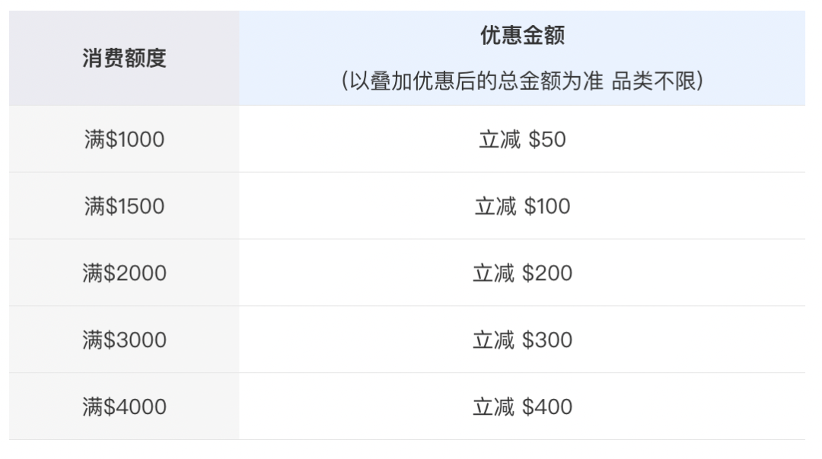Click the $200 amount text

click(547, 273)
